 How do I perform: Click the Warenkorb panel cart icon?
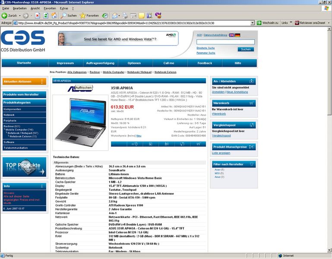point(251,103)
